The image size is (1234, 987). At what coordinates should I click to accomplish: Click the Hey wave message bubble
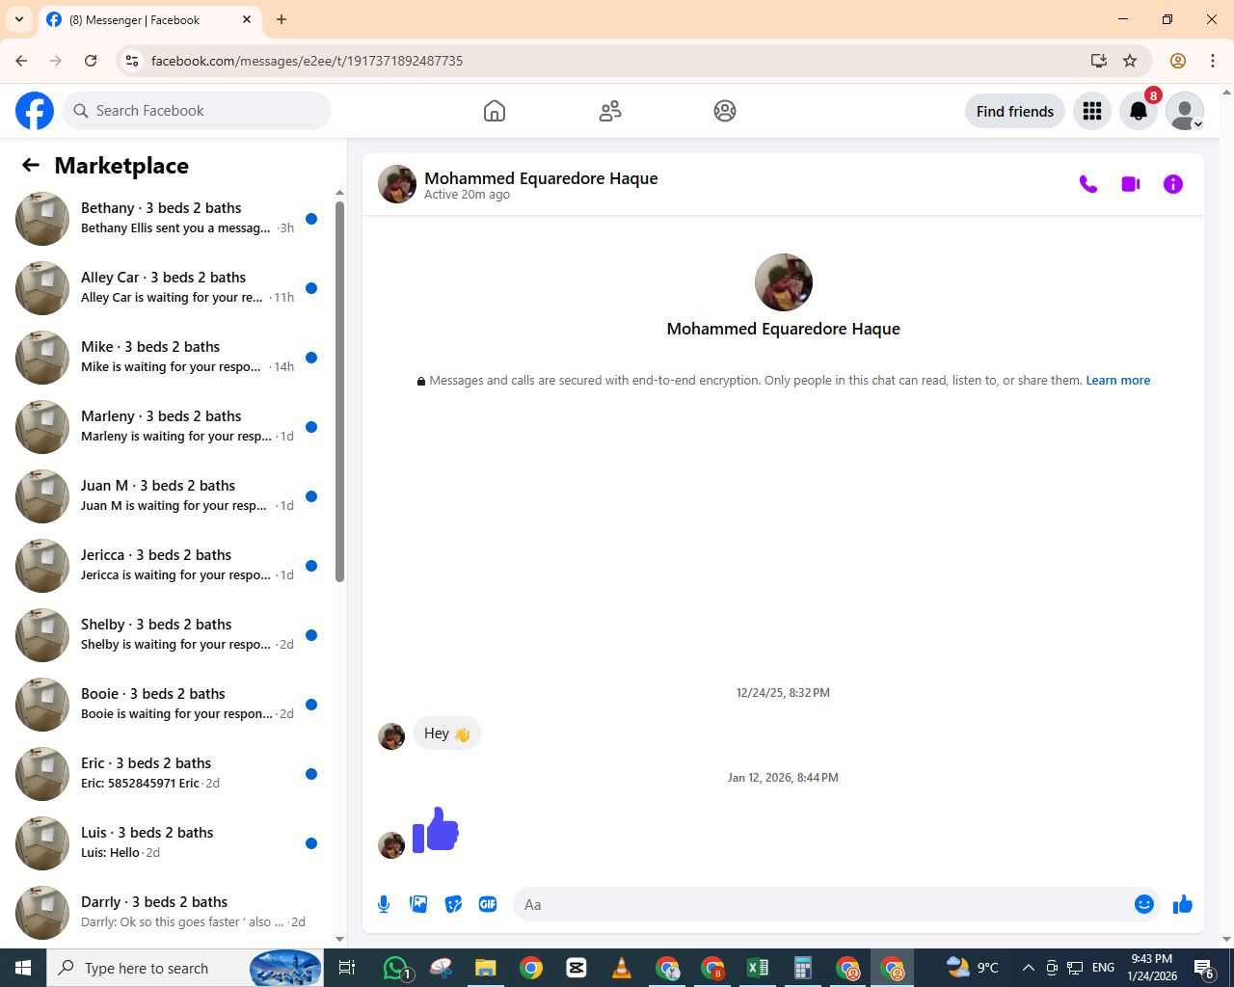(x=447, y=734)
